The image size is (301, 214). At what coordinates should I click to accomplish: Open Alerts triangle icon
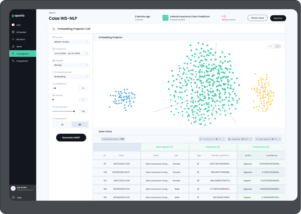13,47
